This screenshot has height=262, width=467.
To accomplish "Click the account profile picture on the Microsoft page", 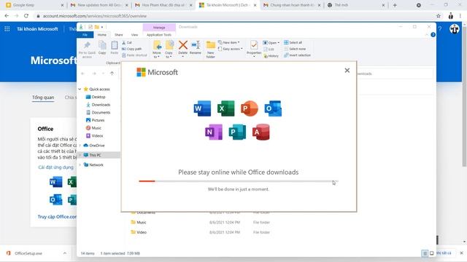I will pyautogui.click(x=454, y=29).
